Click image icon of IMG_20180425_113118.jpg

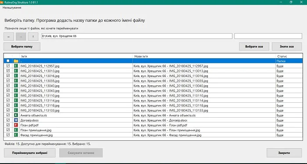[x=16, y=105]
